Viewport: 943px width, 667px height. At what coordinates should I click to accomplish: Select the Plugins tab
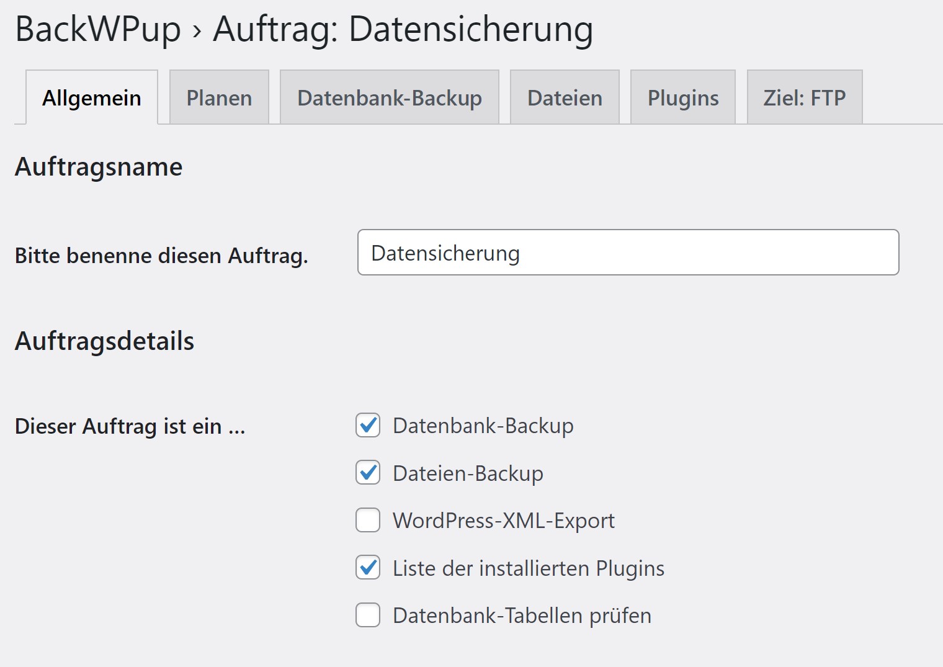pyautogui.click(x=683, y=97)
